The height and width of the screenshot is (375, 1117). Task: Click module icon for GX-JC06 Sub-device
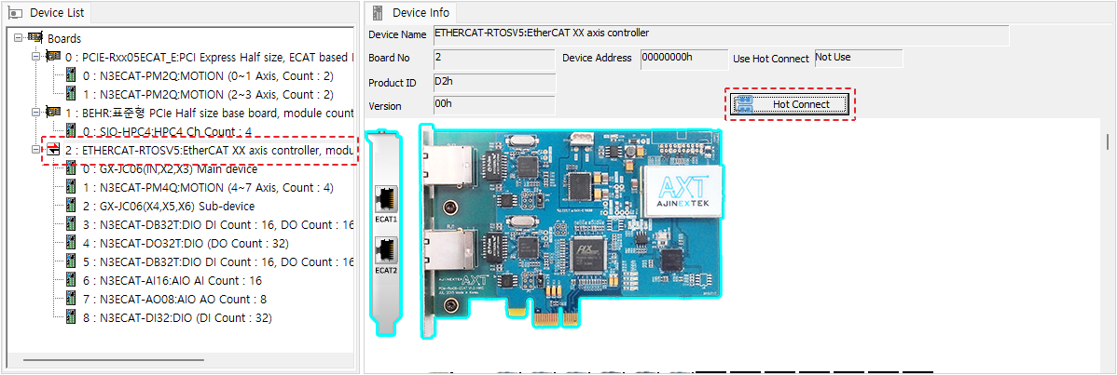tap(71, 206)
